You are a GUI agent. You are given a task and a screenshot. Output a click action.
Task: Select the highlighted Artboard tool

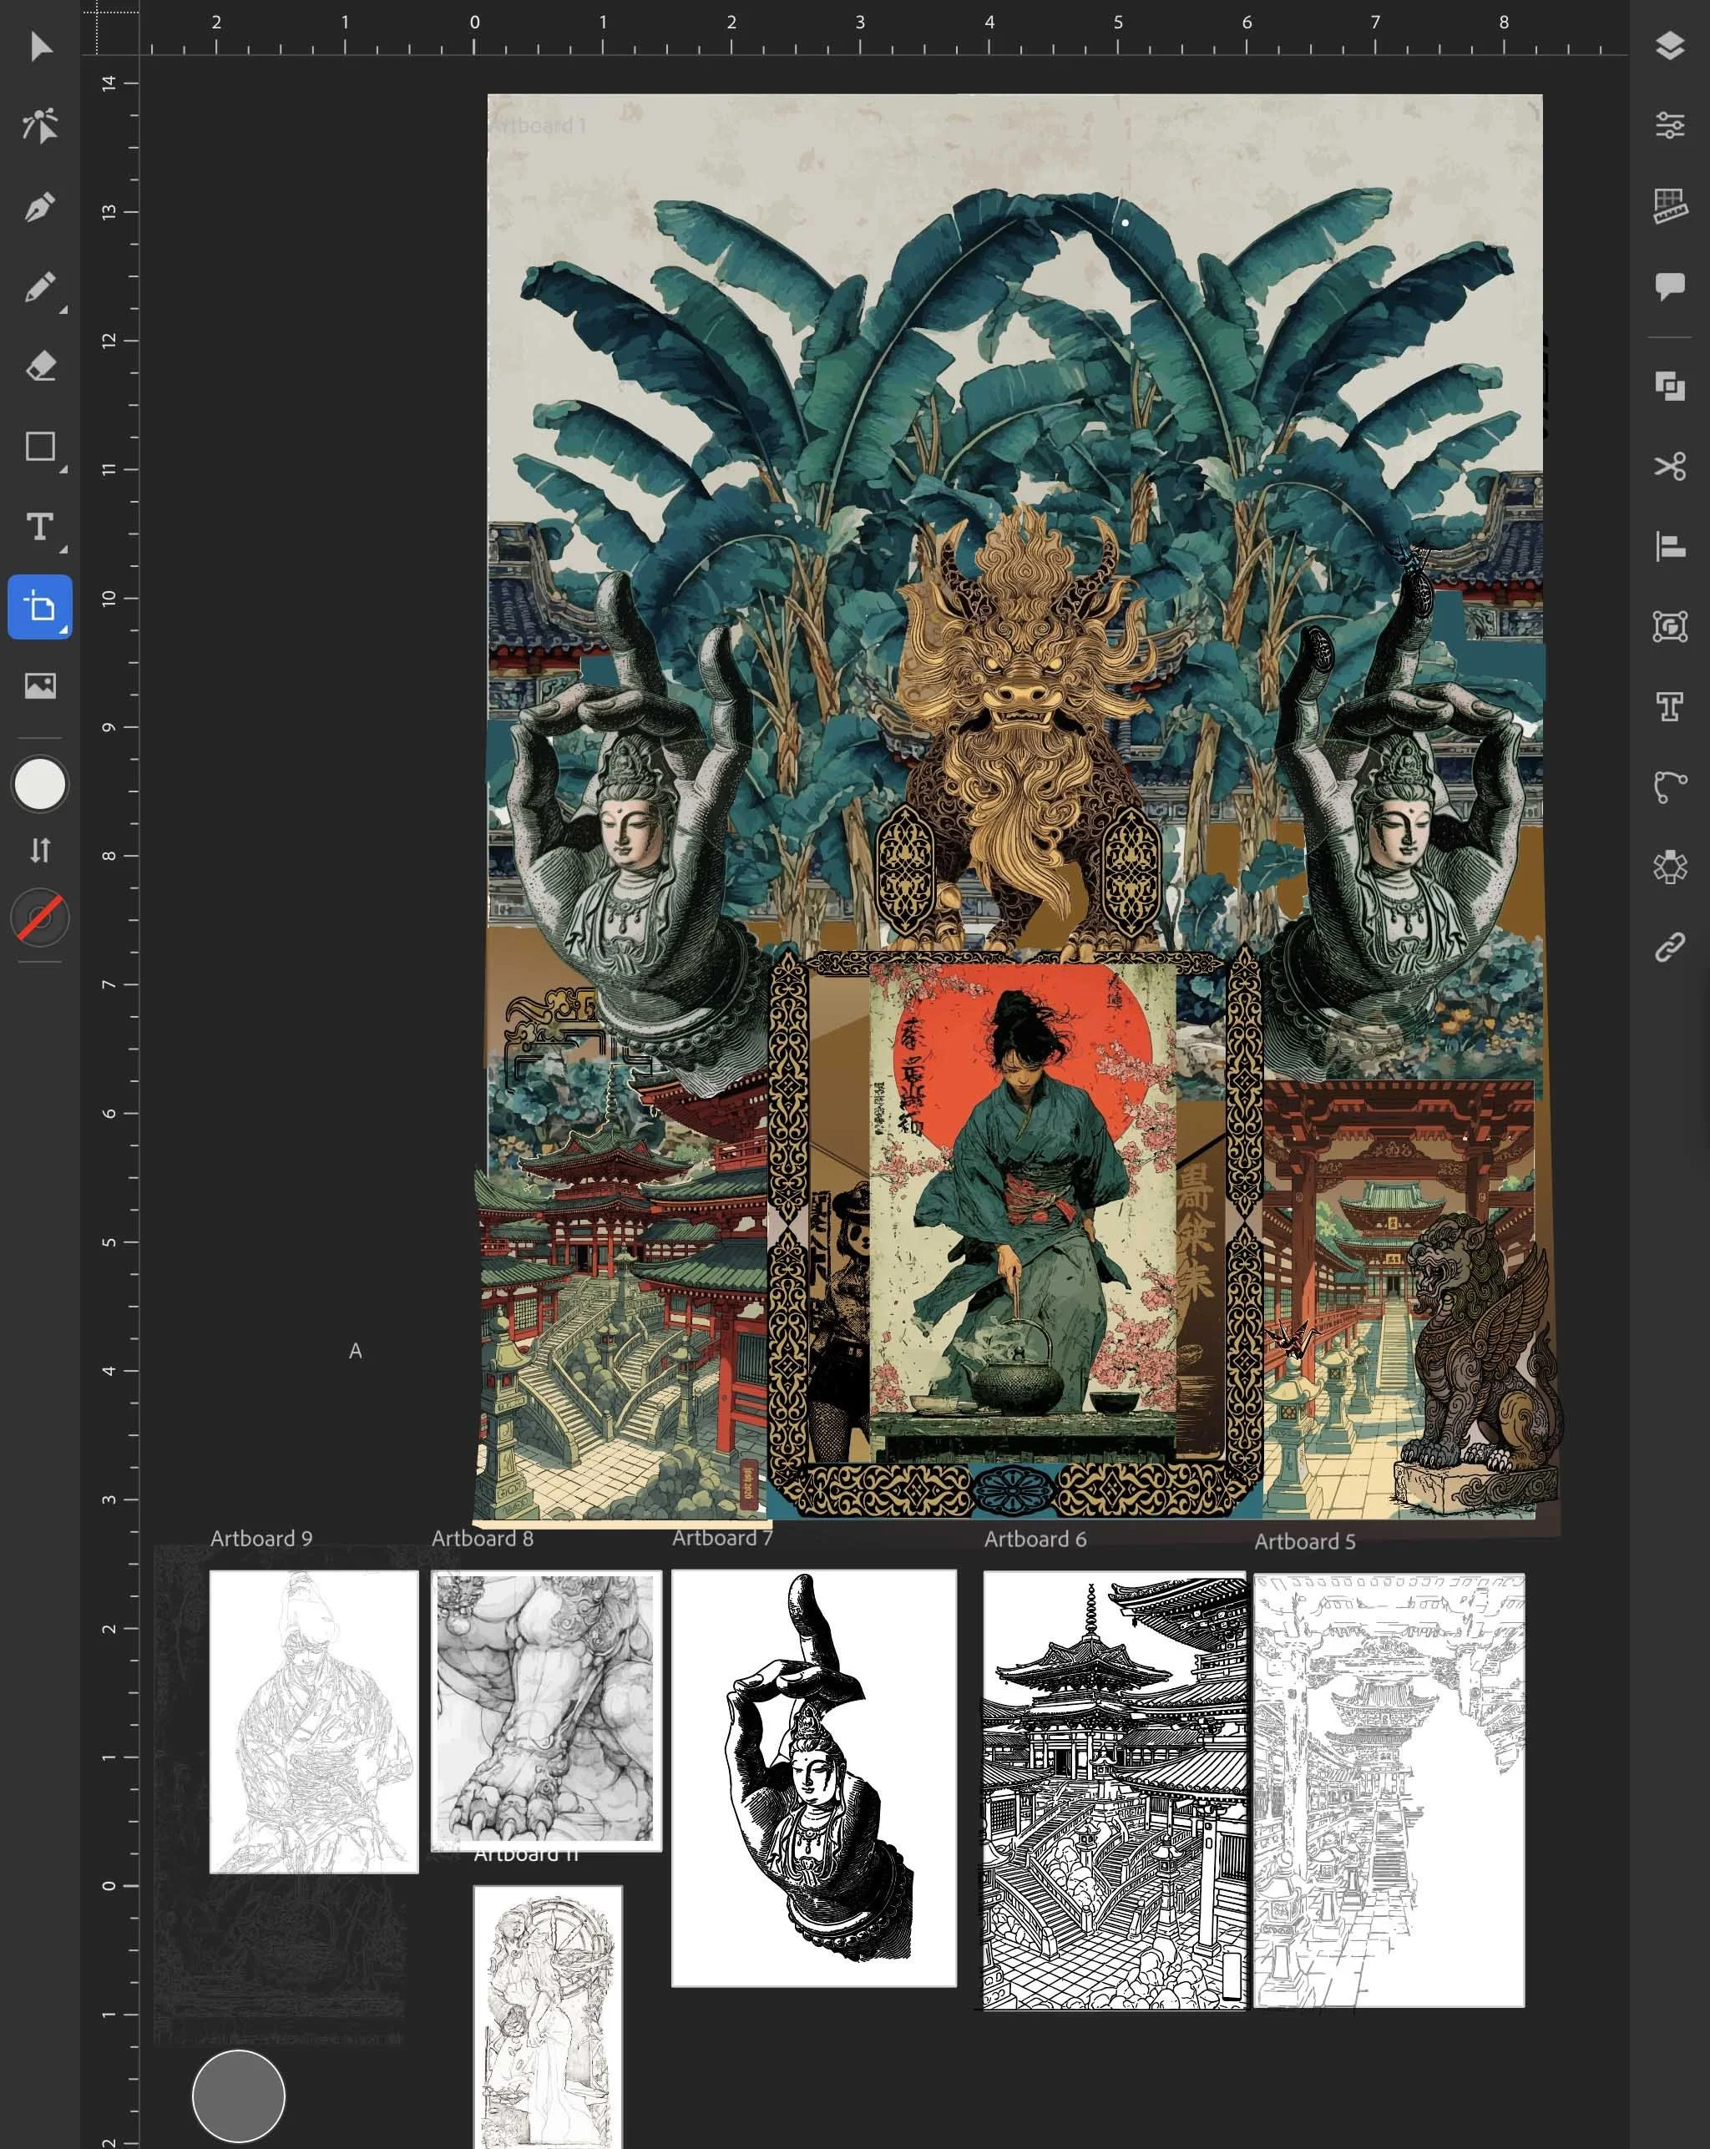pyautogui.click(x=40, y=606)
